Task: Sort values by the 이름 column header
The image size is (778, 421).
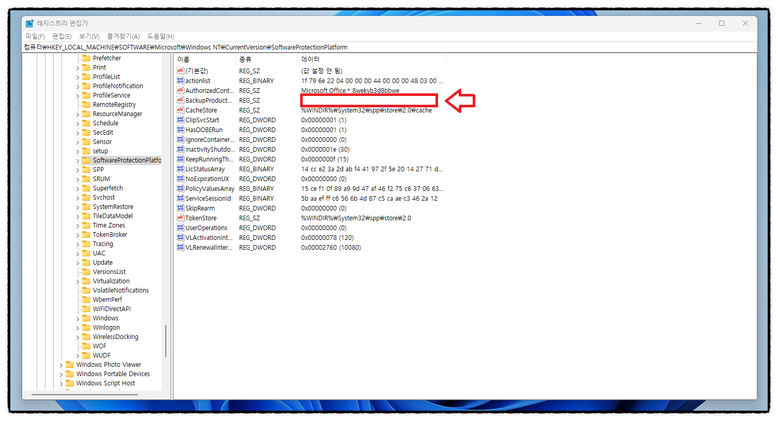Action: tap(205, 59)
